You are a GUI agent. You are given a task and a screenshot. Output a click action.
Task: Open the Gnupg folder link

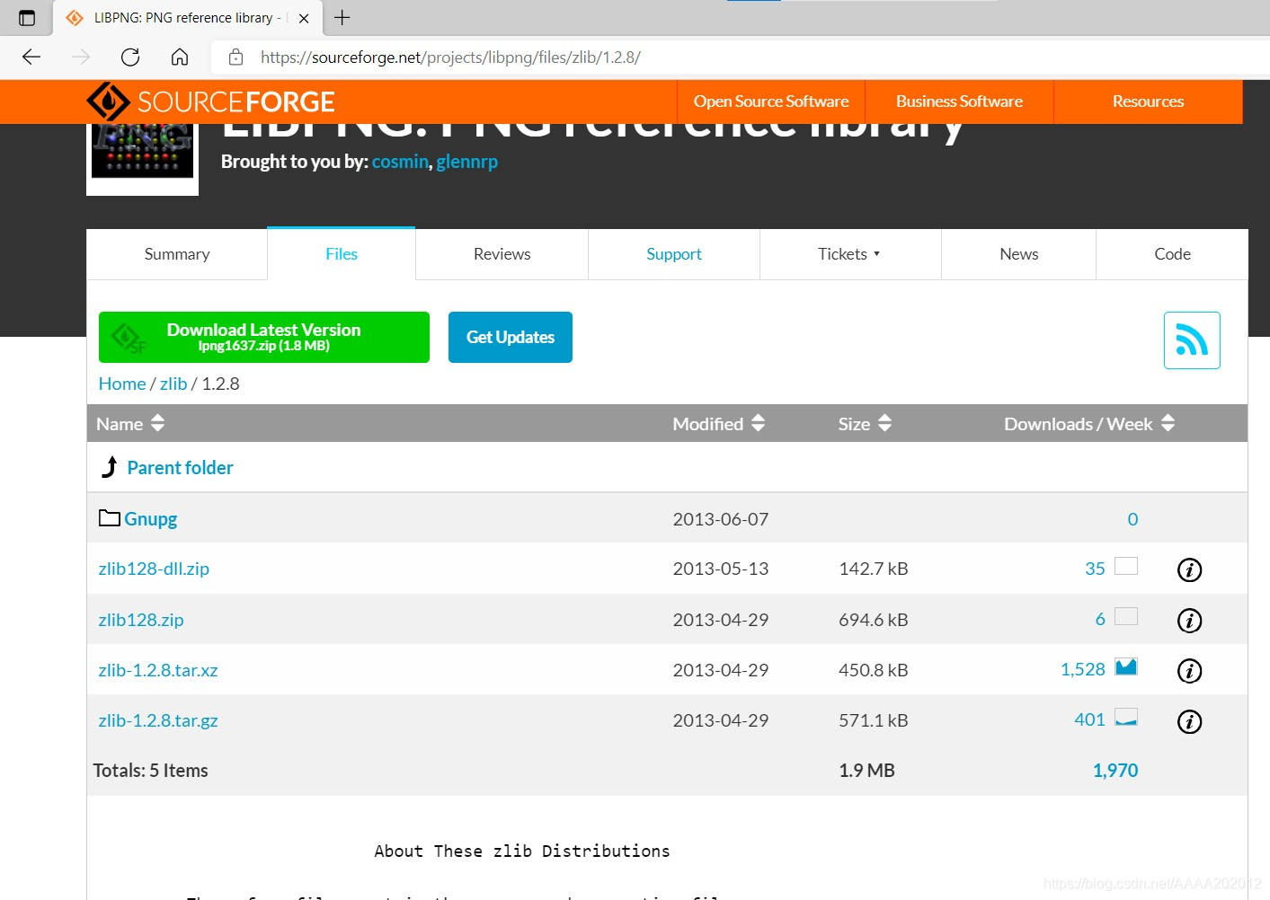tap(150, 519)
